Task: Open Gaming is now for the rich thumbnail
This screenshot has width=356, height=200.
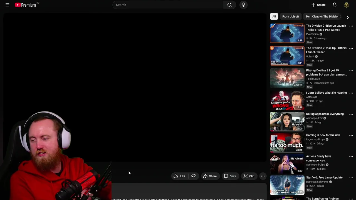Action: point(287,143)
